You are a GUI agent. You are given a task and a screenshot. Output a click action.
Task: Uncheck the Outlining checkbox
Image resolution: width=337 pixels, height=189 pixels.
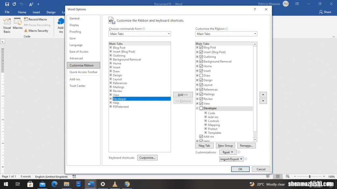(x=201, y=57)
